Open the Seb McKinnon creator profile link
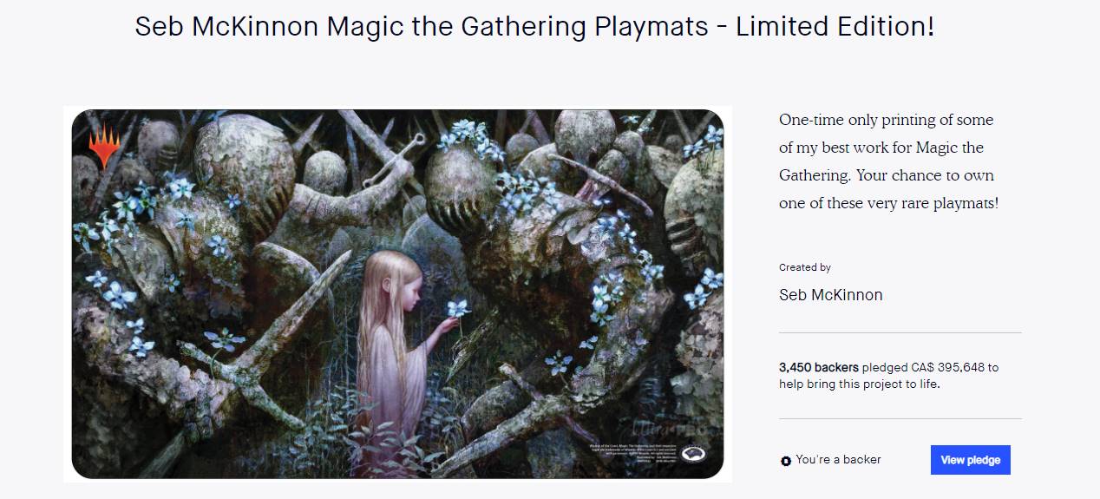Screen dimensions: 1100x499 pos(831,295)
